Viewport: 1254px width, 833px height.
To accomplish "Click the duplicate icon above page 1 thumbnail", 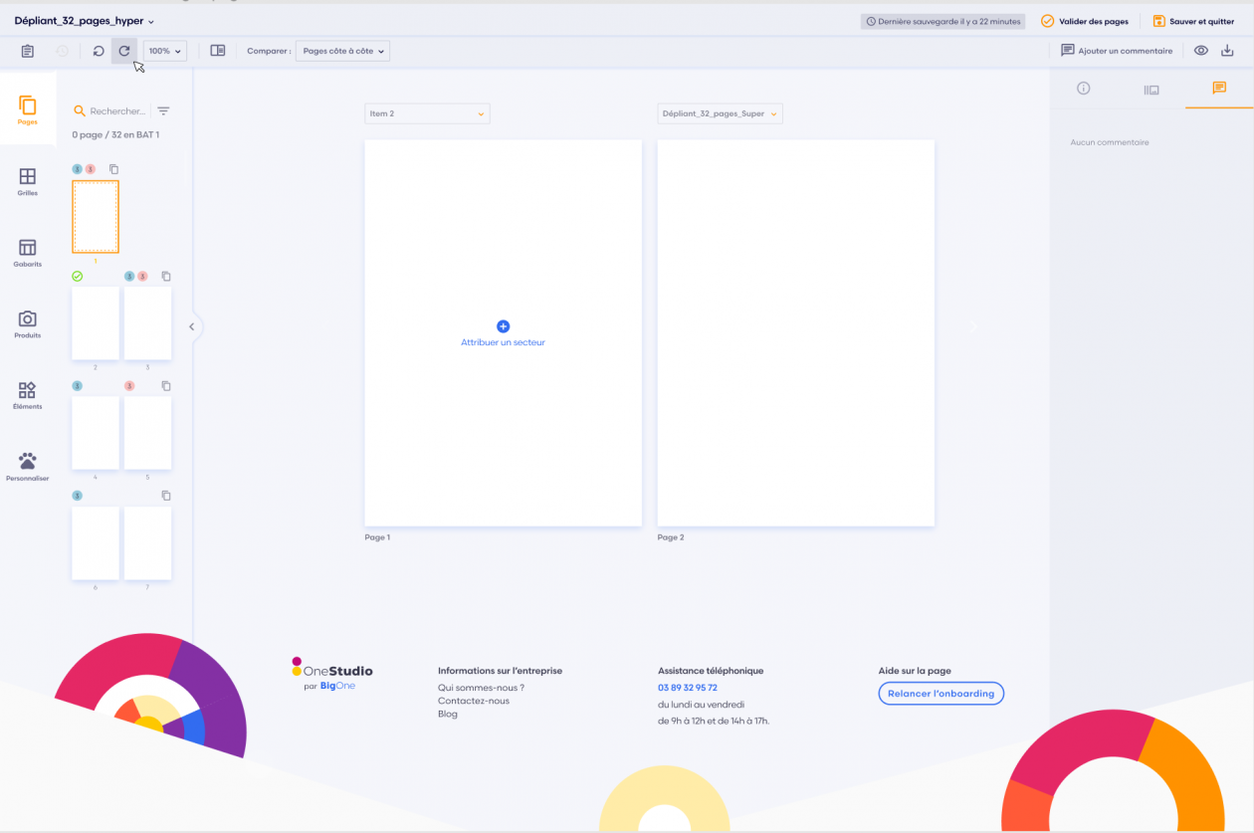I will [x=113, y=169].
